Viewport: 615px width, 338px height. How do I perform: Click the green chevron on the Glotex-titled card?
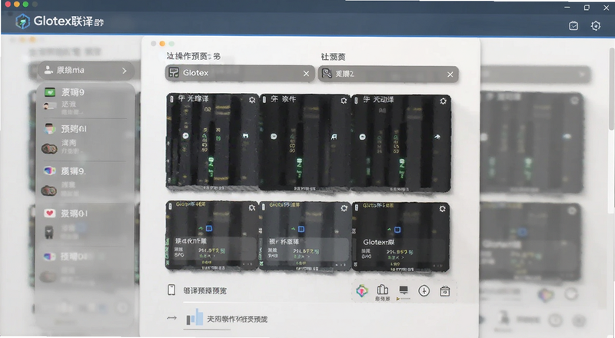389,230
